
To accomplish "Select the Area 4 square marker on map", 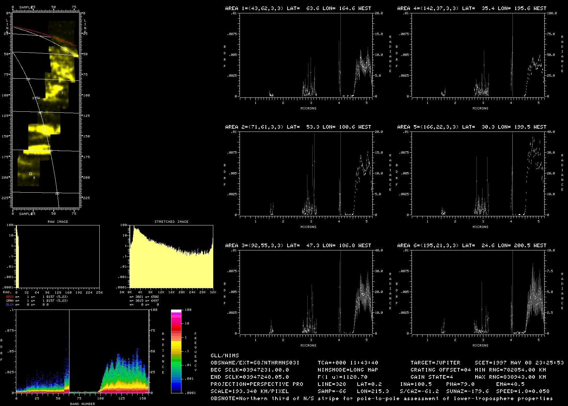I will point(44,130).
